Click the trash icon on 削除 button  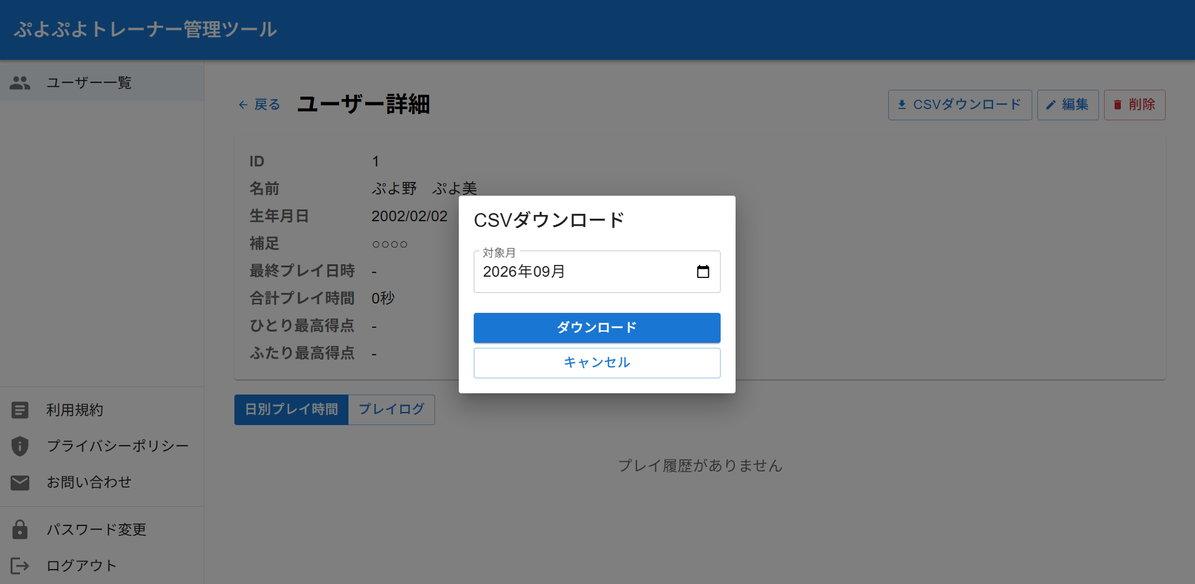[1118, 105]
